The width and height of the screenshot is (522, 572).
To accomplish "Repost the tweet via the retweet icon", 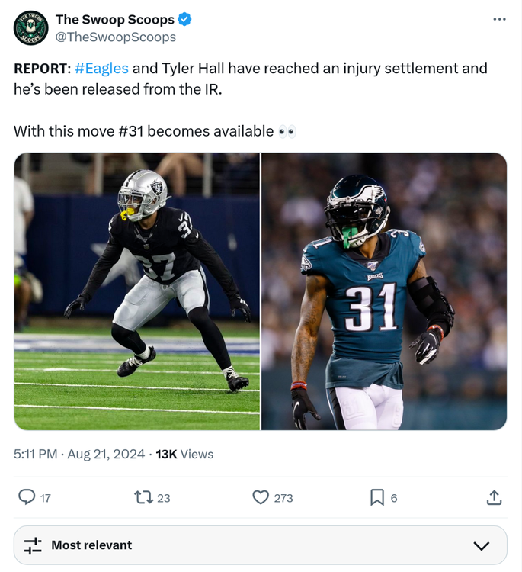I will 143,497.
